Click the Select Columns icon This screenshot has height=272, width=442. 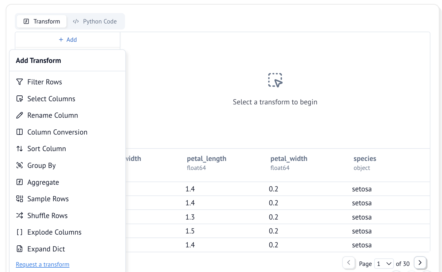[19, 99]
